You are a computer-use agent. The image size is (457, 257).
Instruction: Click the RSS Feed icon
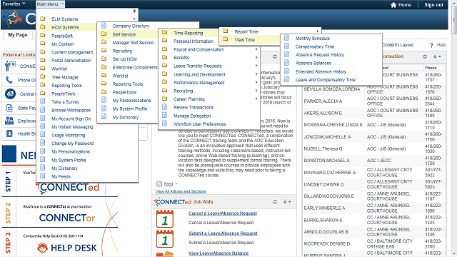click(x=159, y=184)
